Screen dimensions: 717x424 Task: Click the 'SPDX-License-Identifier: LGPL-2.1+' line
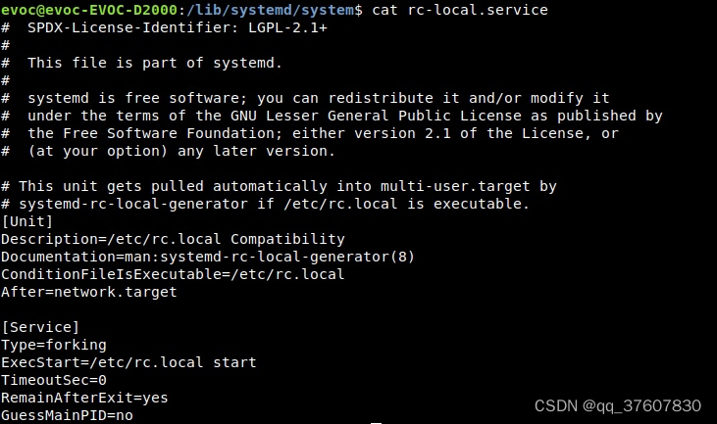178,27
